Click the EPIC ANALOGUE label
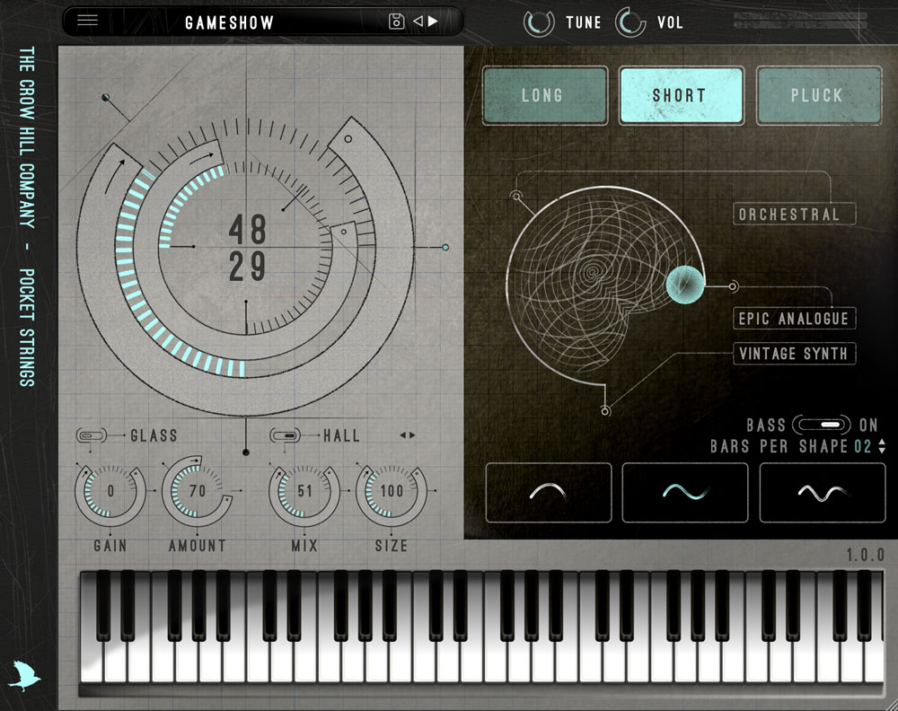 (x=795, y=319)
